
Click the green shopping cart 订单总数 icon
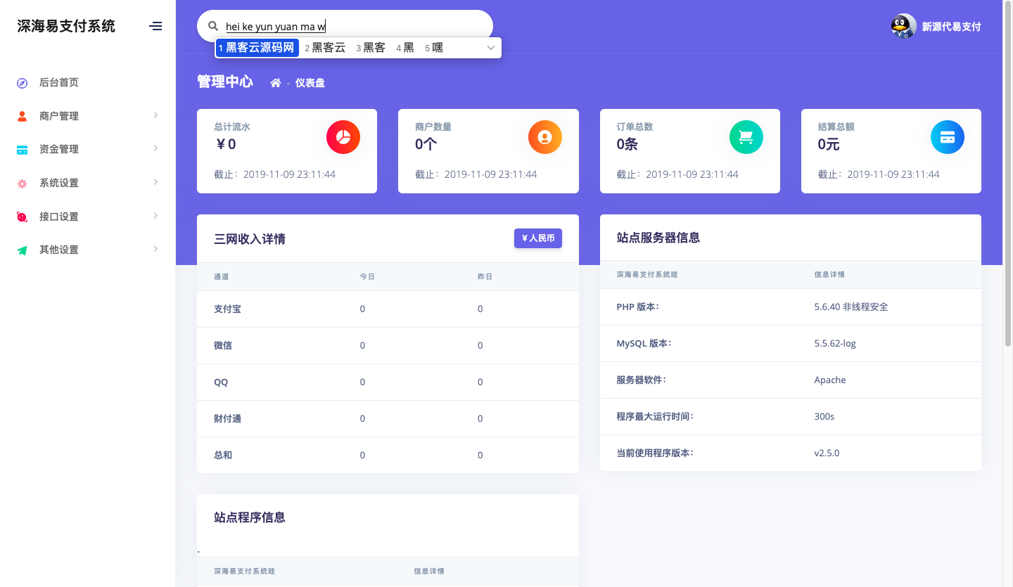pyautogui.click(x=746, y=137)
